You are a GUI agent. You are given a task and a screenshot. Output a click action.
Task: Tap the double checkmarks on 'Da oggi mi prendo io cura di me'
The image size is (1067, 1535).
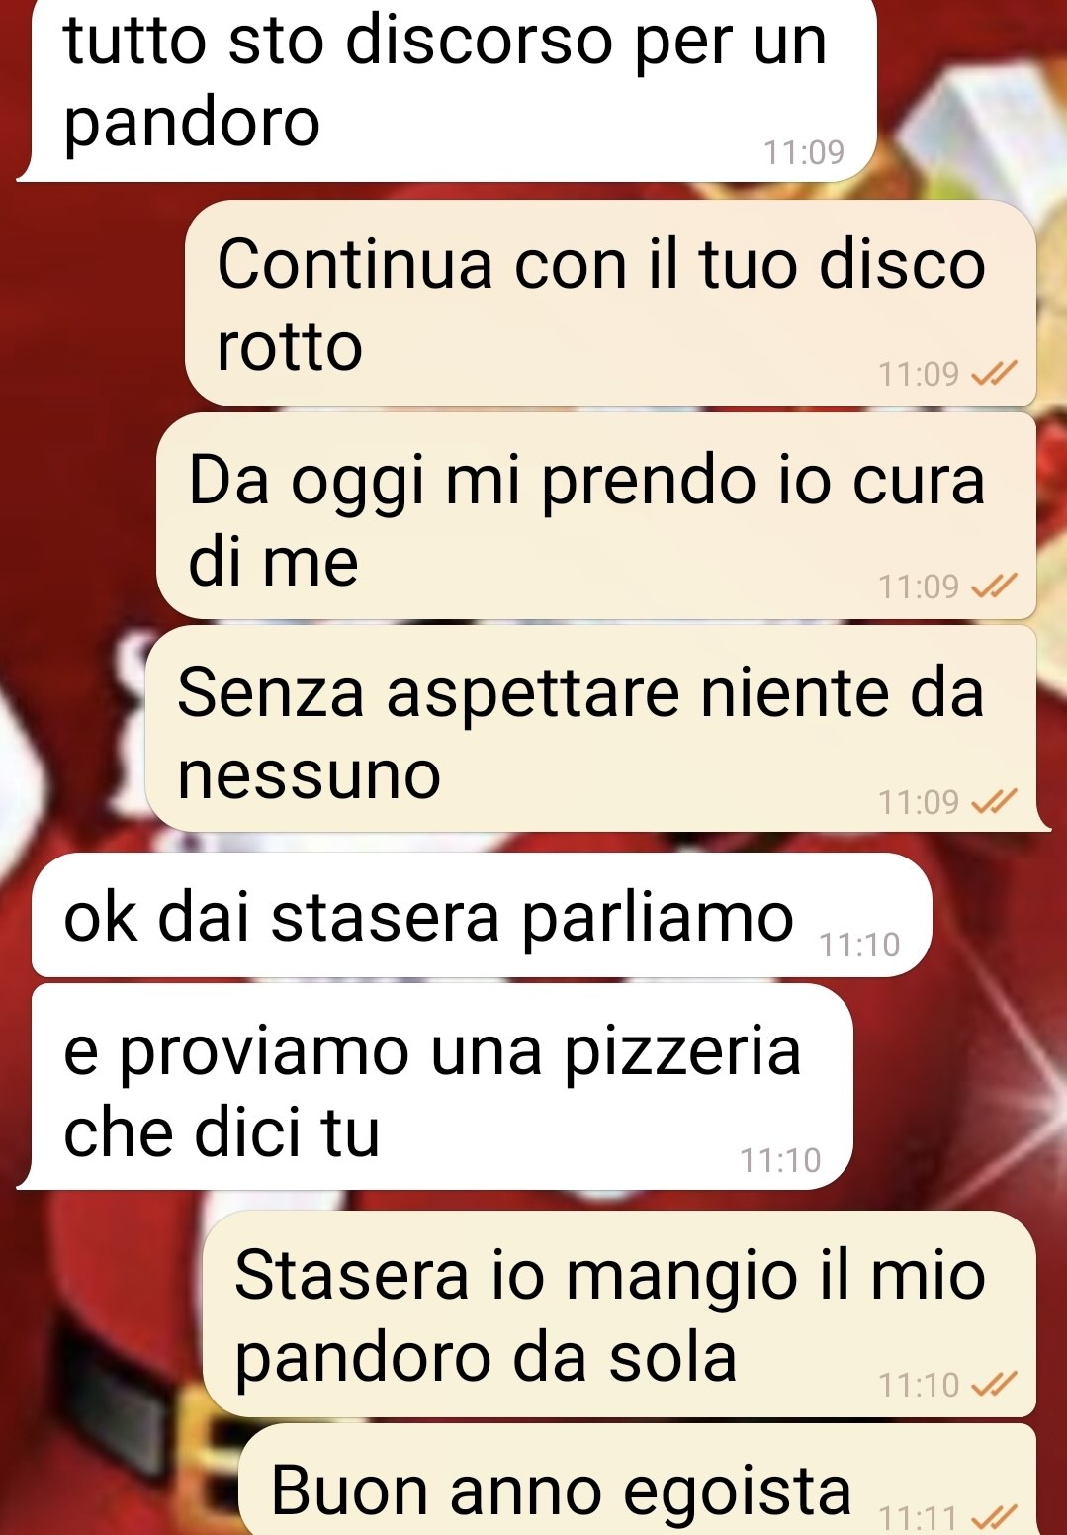(994, 587)
